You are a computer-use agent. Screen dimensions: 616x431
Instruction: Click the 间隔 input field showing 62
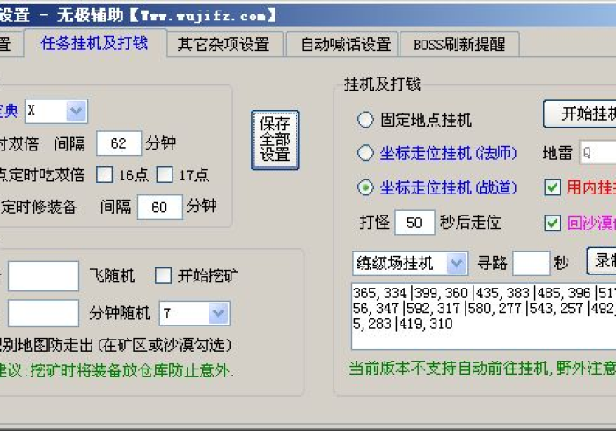[118, 142]
